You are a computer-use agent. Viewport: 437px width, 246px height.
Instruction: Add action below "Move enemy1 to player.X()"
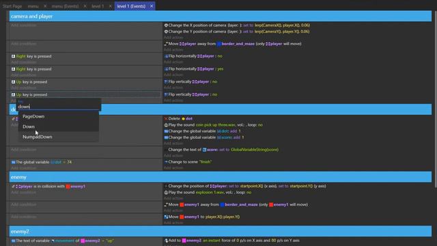[173, 223]
